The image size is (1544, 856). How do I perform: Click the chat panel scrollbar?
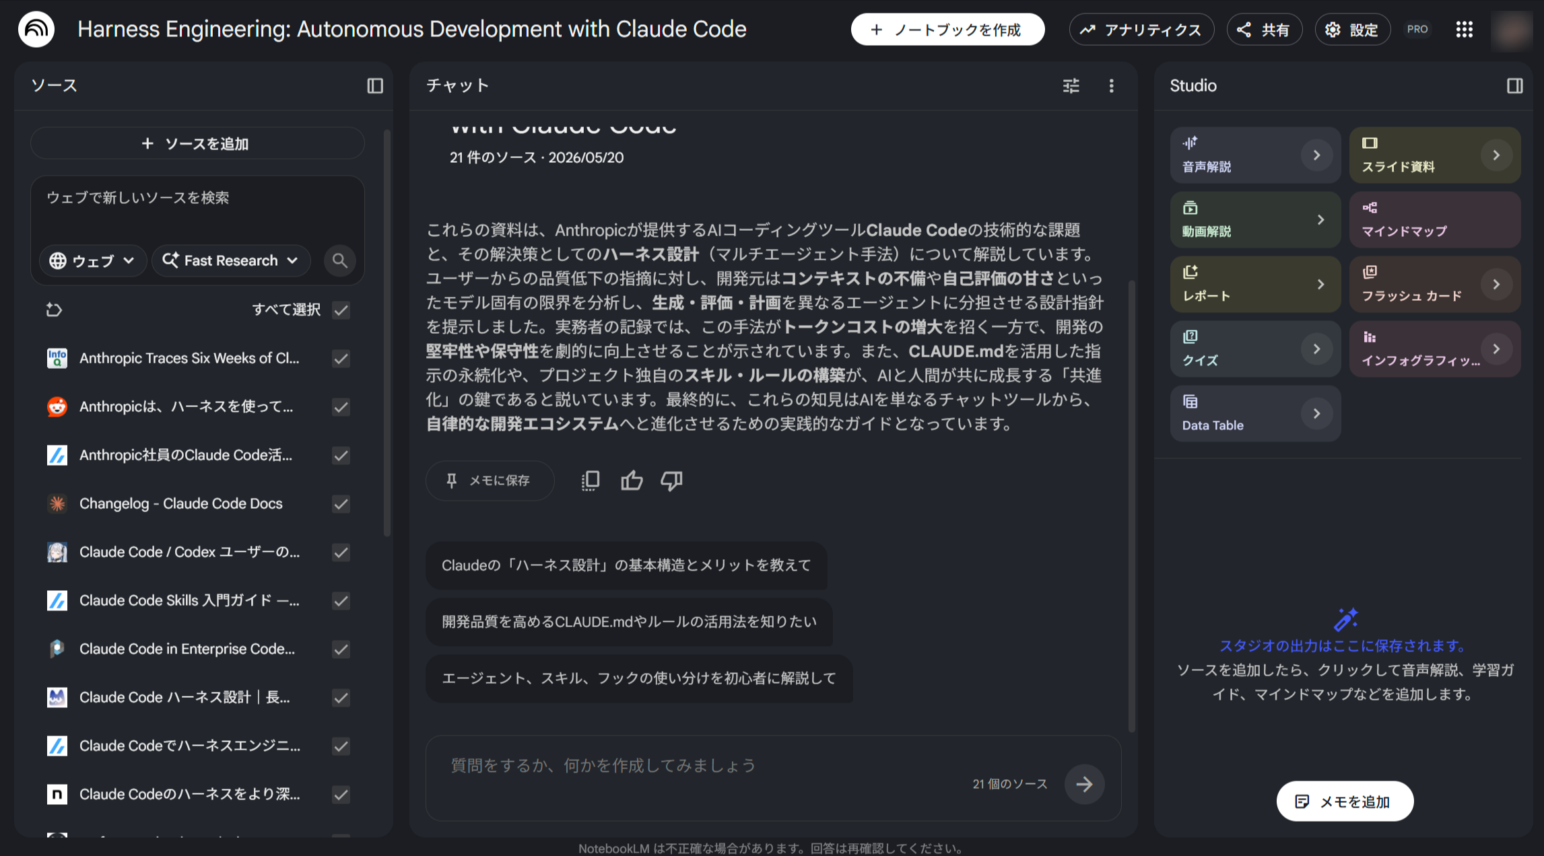[1131, 505]
